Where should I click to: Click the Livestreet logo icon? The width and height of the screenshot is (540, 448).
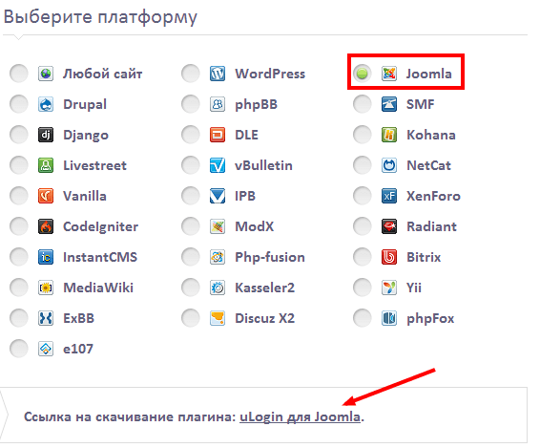[x=46, y=165]
